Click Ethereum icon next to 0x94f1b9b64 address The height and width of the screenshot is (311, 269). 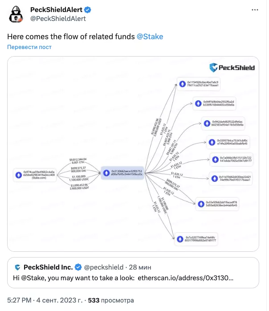pos(198,103)
